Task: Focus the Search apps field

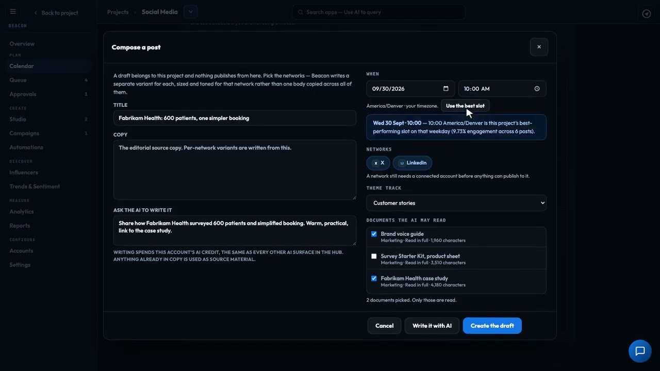Action: point(378,12)
